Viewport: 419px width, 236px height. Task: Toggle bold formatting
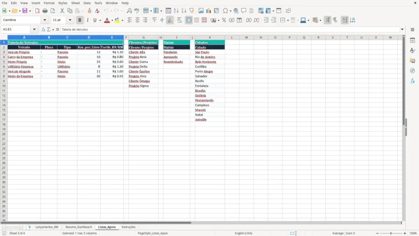pyautogui.click(x=80, y=20)
